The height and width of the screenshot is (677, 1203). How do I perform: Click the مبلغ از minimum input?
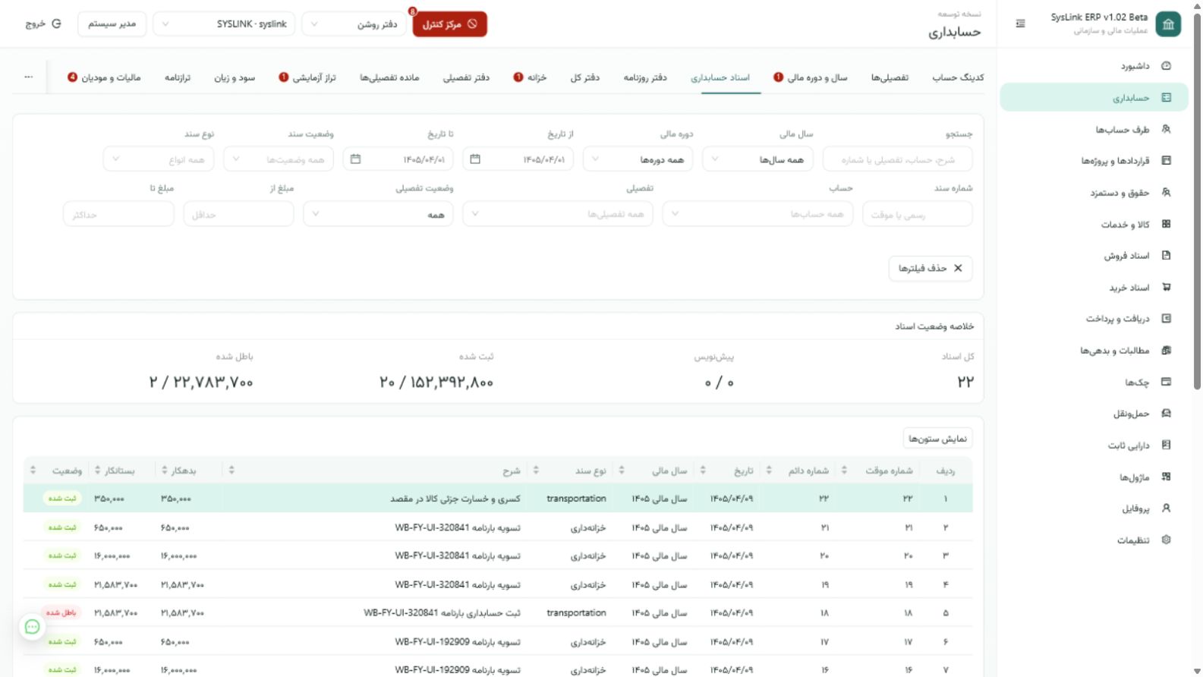point(238,214)
